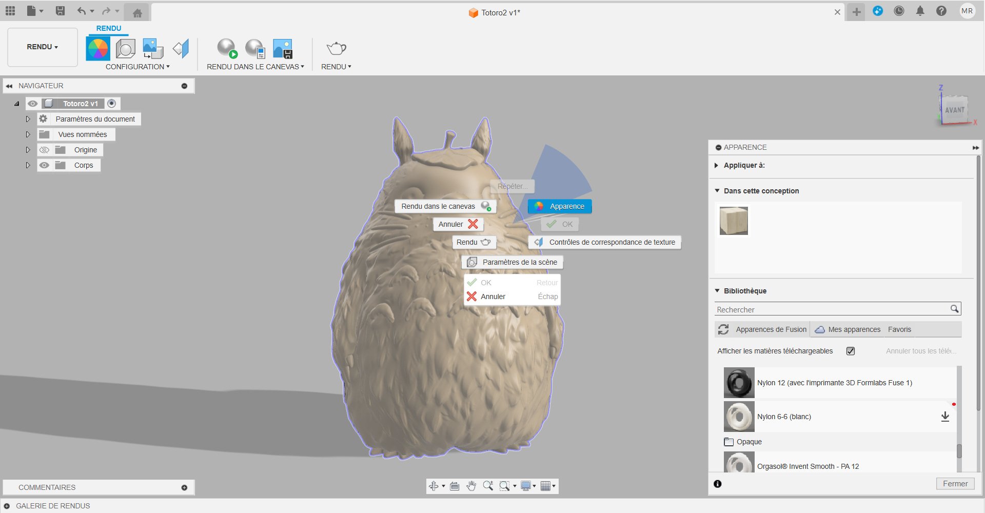Open the extensions icon in title bar
This screenshot has height=513, width=985.
tap(878, 11)
